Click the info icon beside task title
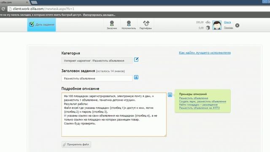 tap(136, 77)
